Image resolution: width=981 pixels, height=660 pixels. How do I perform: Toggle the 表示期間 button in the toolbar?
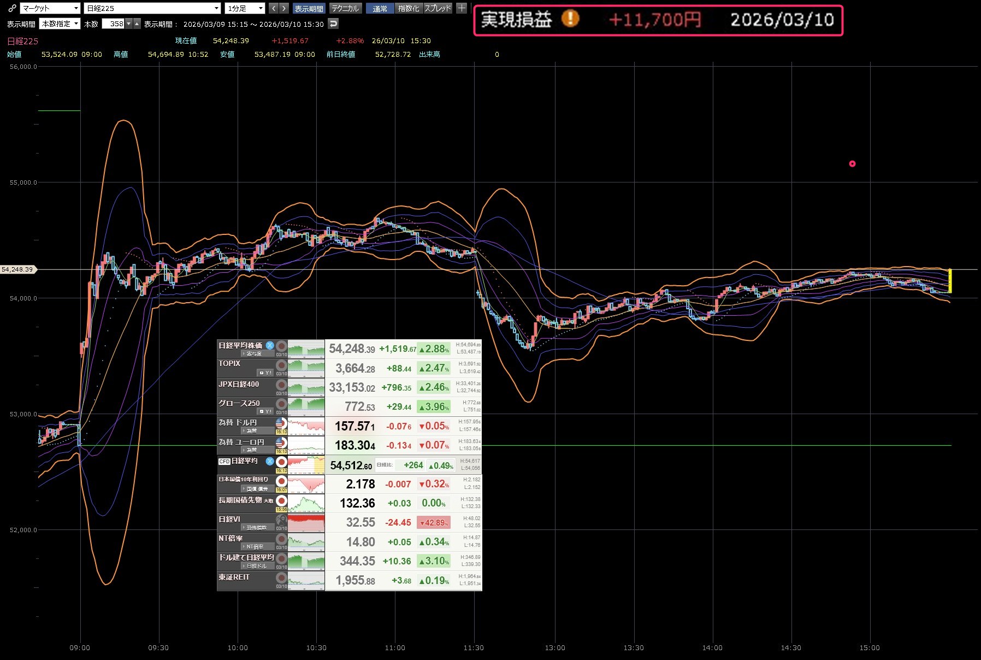[x=309, y=8]
